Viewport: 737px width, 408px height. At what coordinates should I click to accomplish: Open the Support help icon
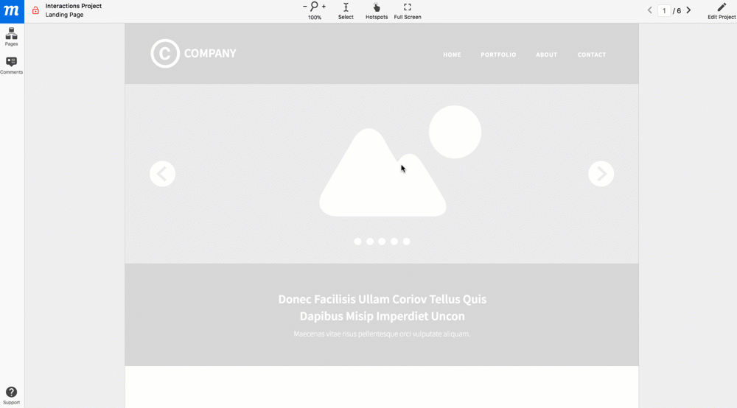12,394
